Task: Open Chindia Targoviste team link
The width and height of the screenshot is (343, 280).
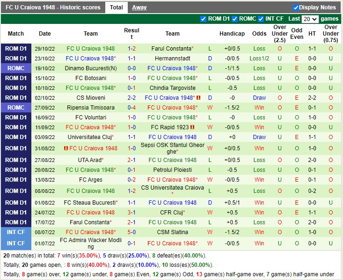Action: pyautogui.click(x=172, y=88)
